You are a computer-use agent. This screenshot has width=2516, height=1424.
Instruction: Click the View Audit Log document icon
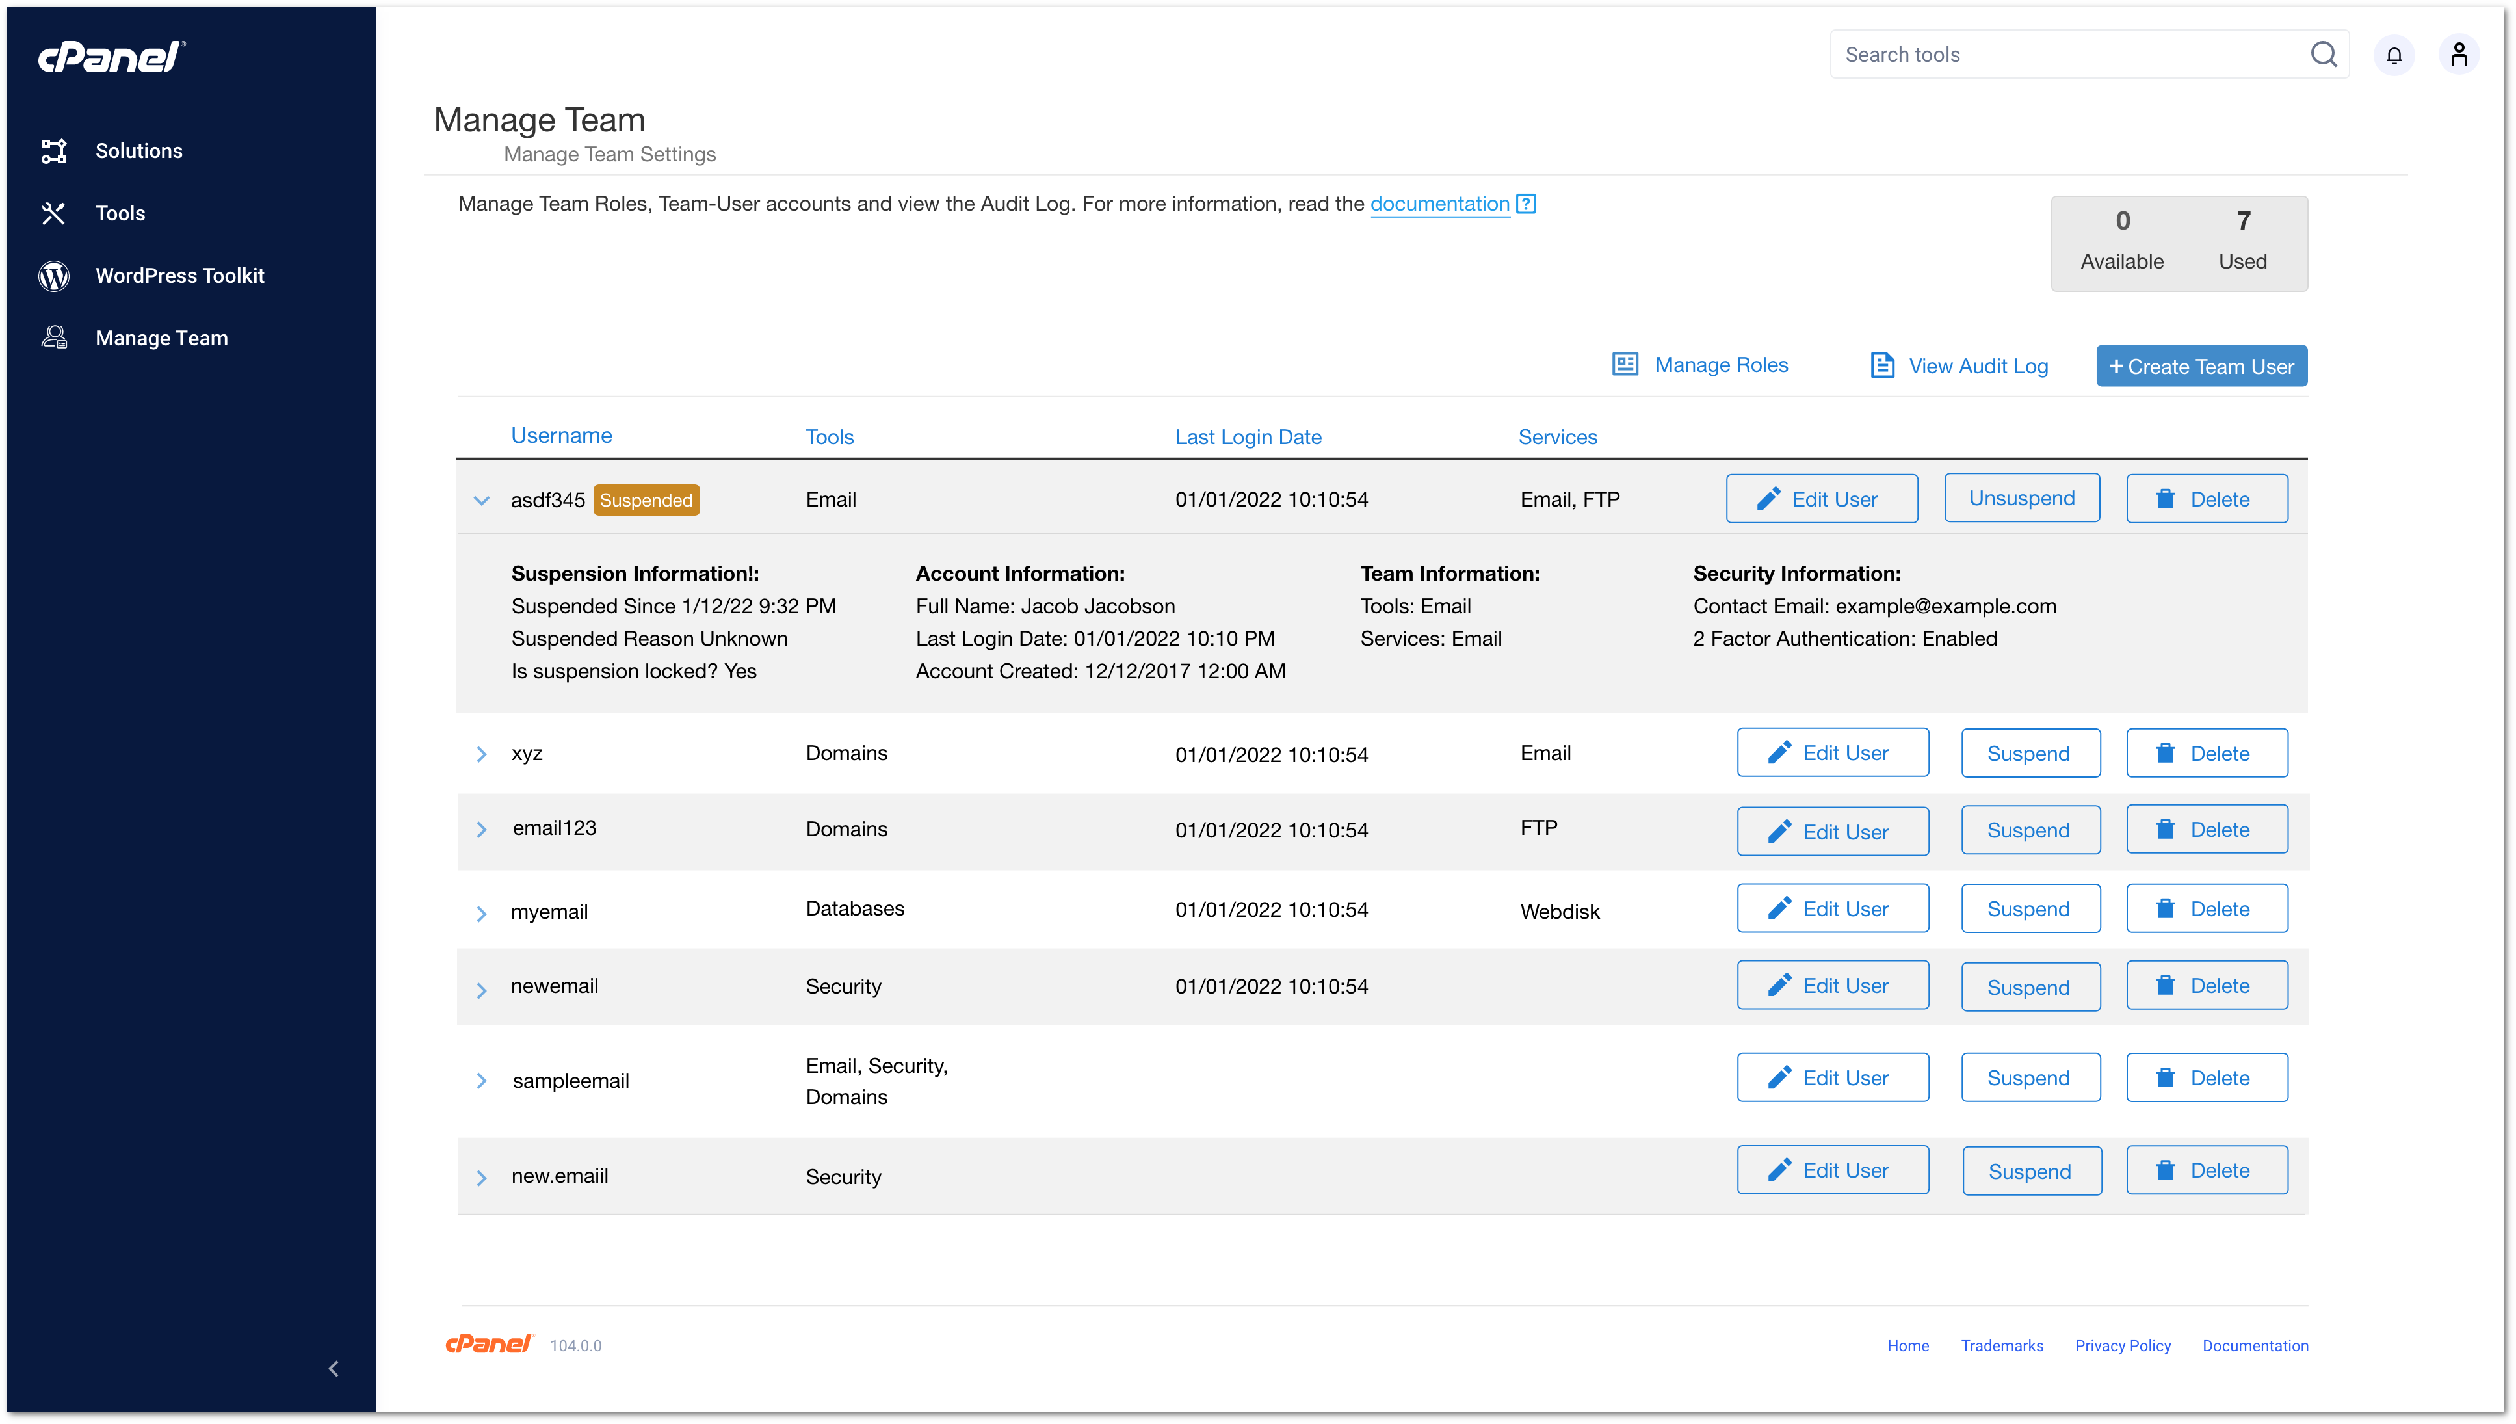tap(1881, 365)
